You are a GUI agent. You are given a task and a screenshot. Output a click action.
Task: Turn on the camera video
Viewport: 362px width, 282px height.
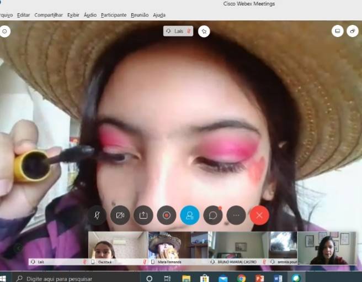click(120, 215)
